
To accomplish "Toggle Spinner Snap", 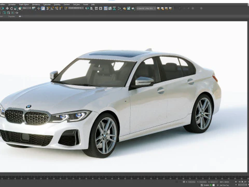I will (x=61, y=8).
